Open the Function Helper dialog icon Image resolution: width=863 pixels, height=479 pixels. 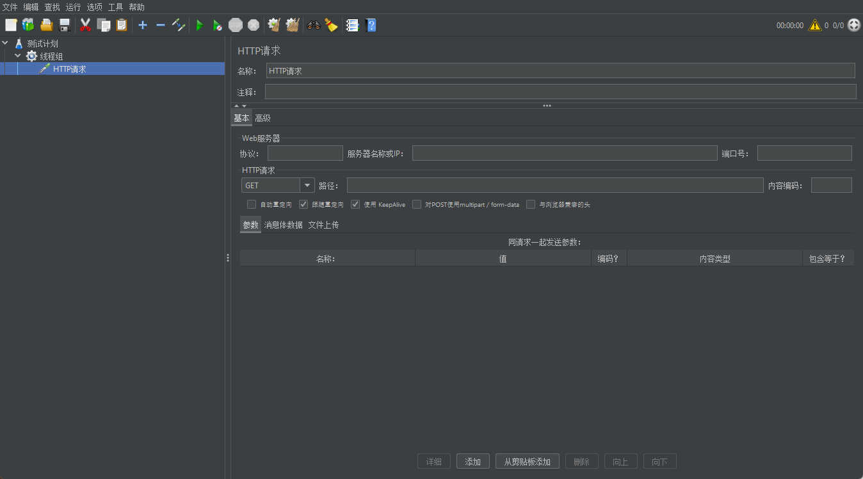click(x=352, y=25)
